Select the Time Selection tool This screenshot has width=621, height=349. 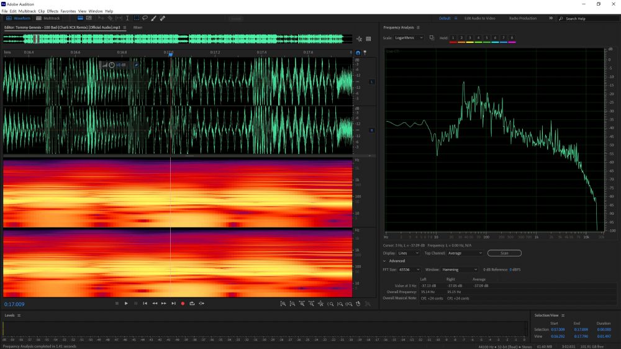point(127,19)
